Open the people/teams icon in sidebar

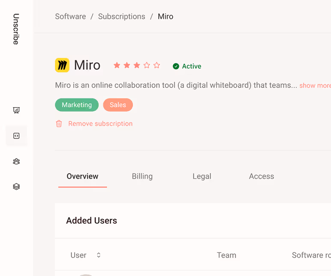pos(16,162)
